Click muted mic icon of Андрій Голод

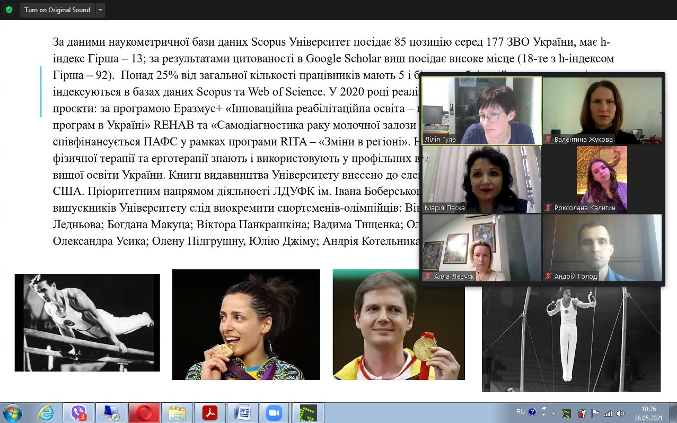coord(549,277)
